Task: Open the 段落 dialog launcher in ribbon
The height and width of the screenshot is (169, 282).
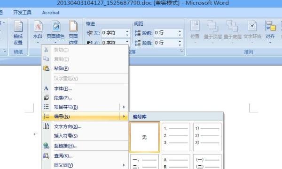Action: click(181, 51)
